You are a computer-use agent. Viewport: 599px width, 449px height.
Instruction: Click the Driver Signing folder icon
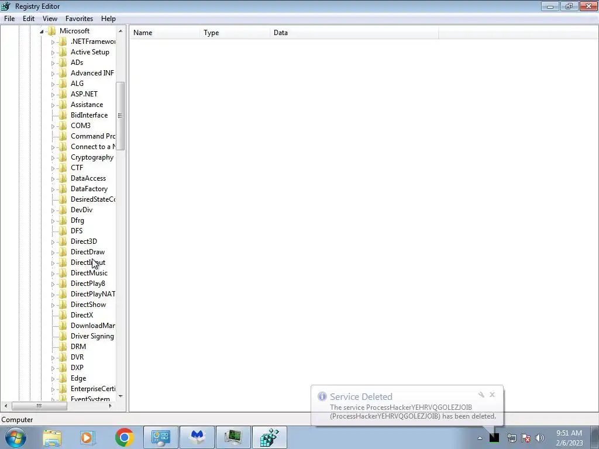tap(63, 336)
